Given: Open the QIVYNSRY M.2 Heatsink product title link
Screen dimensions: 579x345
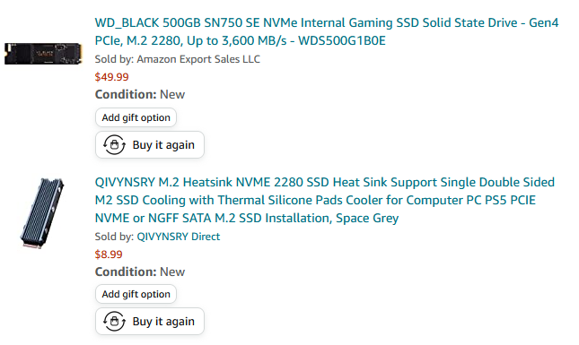Looking at the screenshot, I should click(x=325, y=200).
